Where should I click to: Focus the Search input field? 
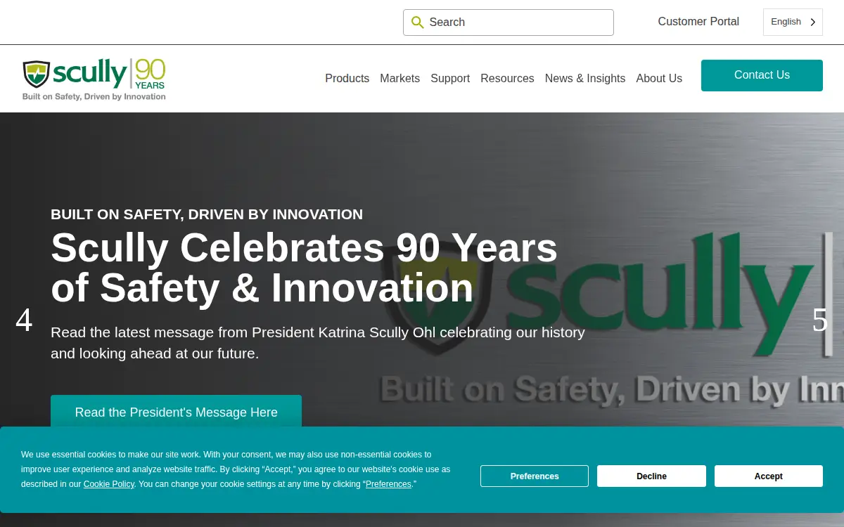(509, 22)
